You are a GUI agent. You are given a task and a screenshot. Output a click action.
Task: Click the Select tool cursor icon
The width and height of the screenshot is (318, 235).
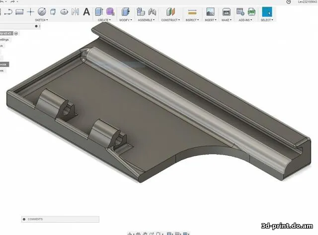[267, 11]
